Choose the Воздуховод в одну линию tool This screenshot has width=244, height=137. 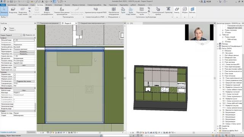(x=23, y=11)
